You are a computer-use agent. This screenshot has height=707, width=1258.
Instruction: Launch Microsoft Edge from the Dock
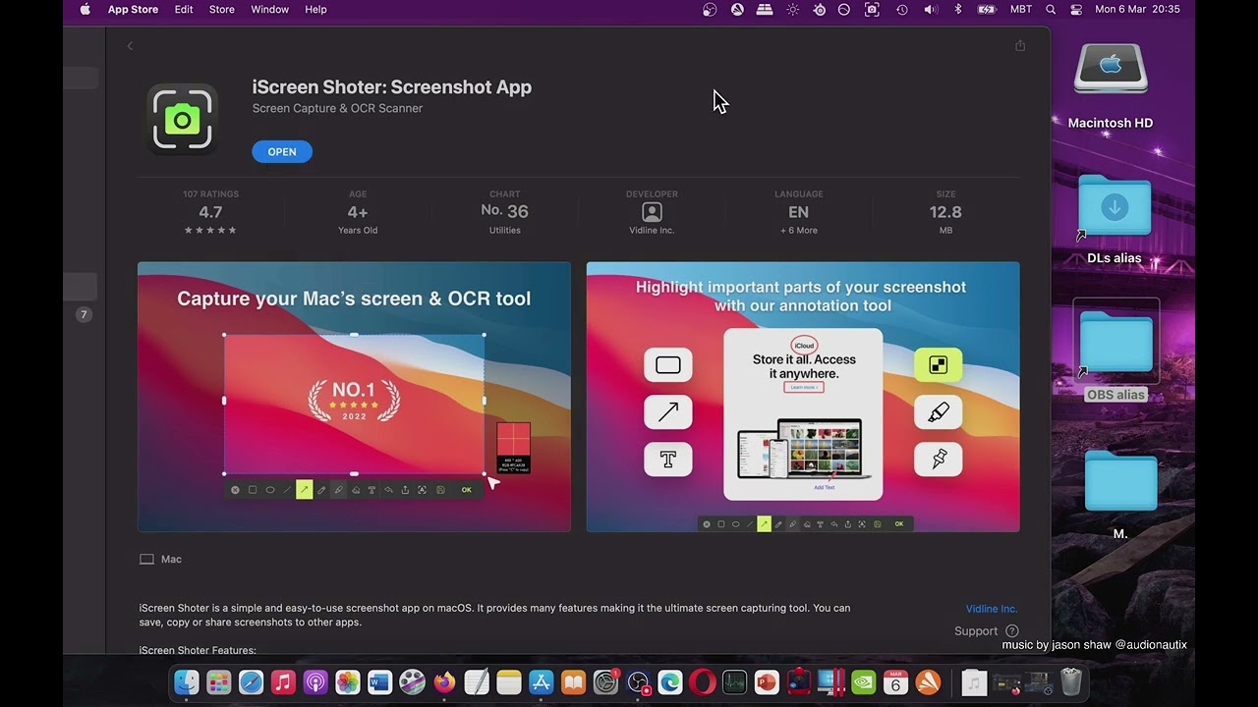[670, 681]
